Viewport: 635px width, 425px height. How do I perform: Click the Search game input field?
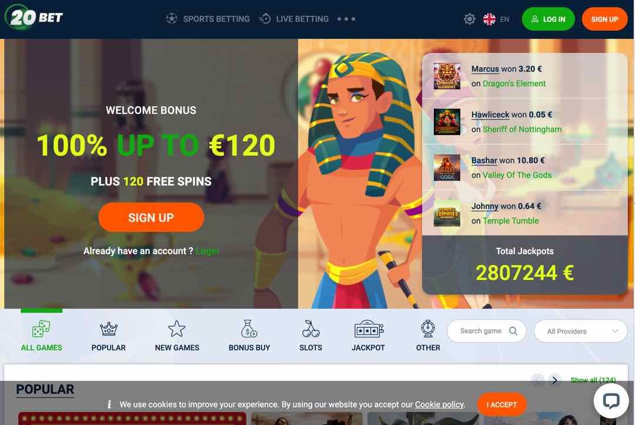486,331
